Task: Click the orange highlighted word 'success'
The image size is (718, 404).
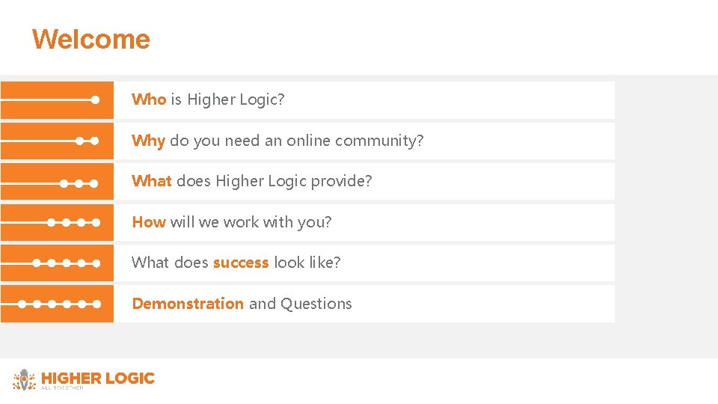Action: pos(240,263)
